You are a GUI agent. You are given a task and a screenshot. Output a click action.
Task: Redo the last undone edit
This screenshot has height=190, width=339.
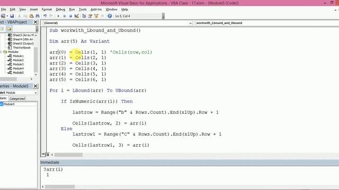51,16
